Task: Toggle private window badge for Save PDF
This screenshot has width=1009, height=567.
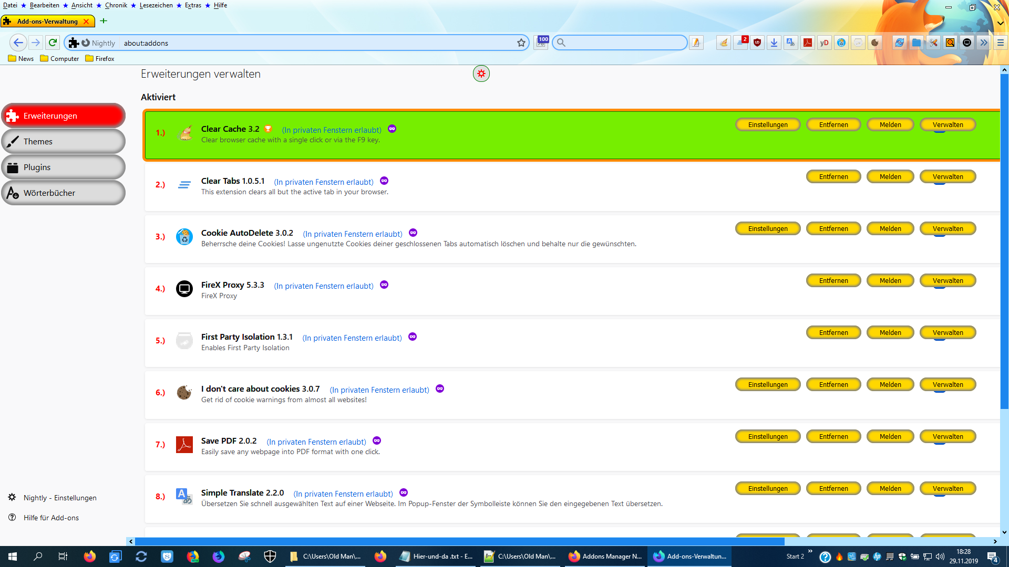Action: tap(377, 441)
